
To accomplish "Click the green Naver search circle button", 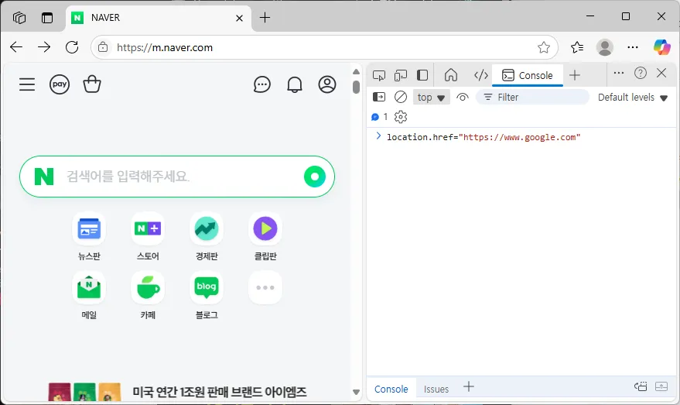I will [x=315, y=177].
